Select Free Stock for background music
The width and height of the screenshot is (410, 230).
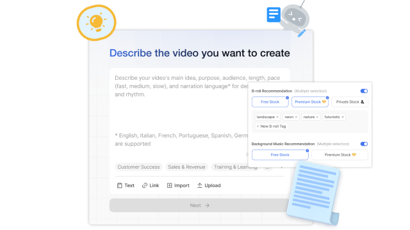(280, 155)
